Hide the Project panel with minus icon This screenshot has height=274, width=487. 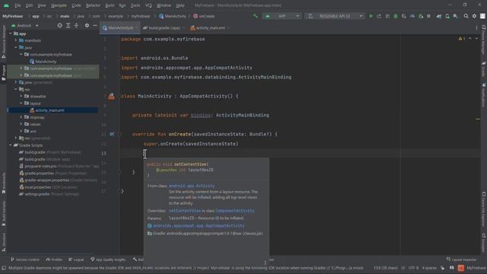pos(95,25)
